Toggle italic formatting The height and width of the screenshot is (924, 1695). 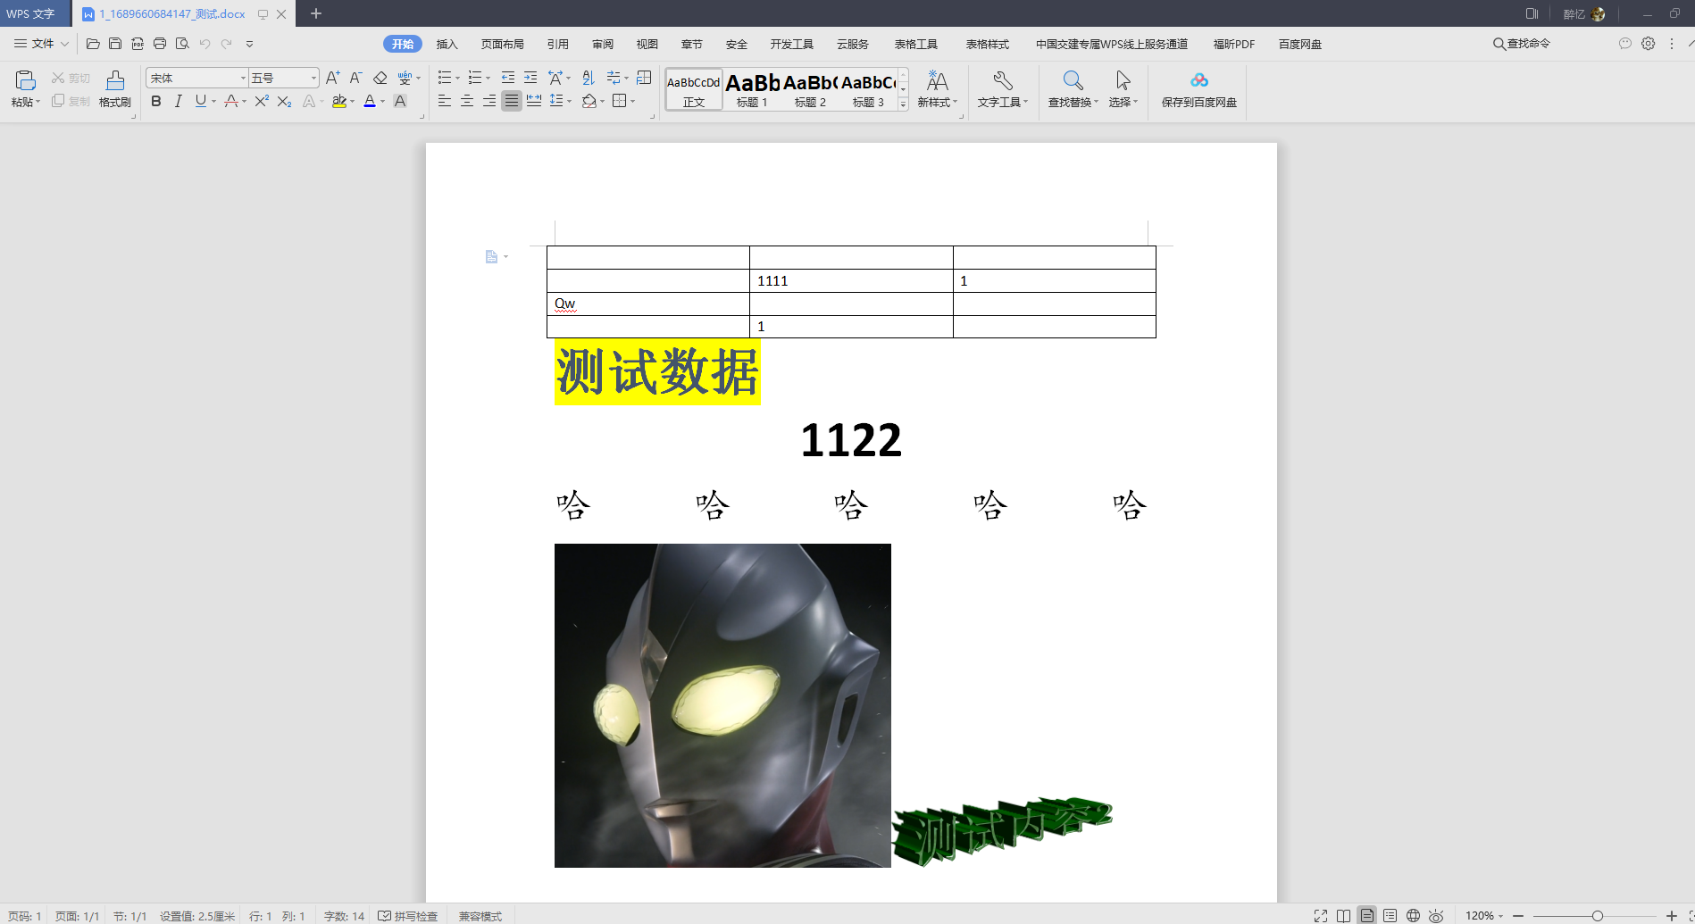[x=179, y=102]
